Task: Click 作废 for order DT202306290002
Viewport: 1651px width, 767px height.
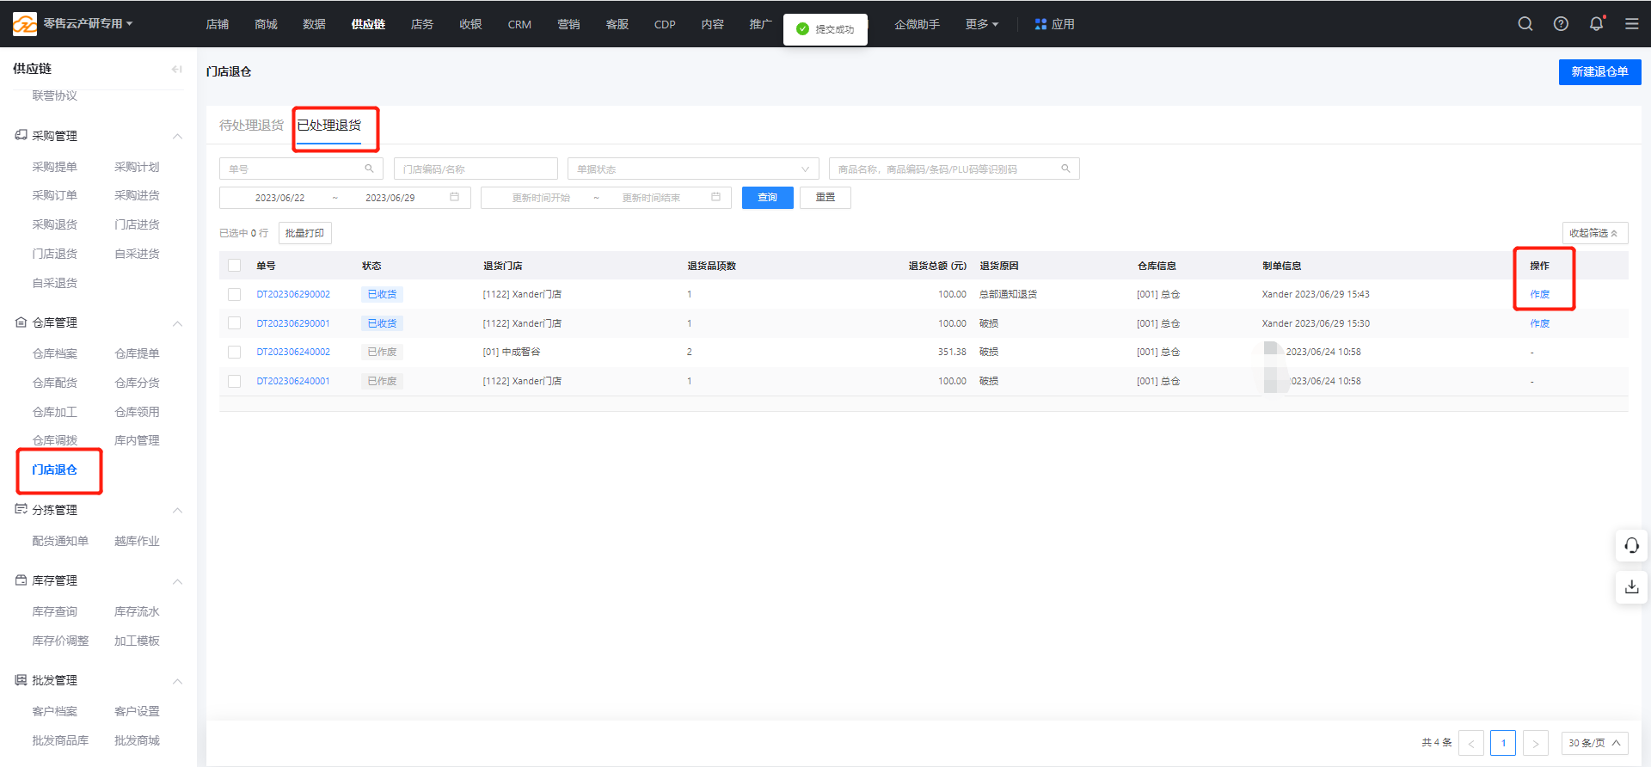Action: (1539, 294)
